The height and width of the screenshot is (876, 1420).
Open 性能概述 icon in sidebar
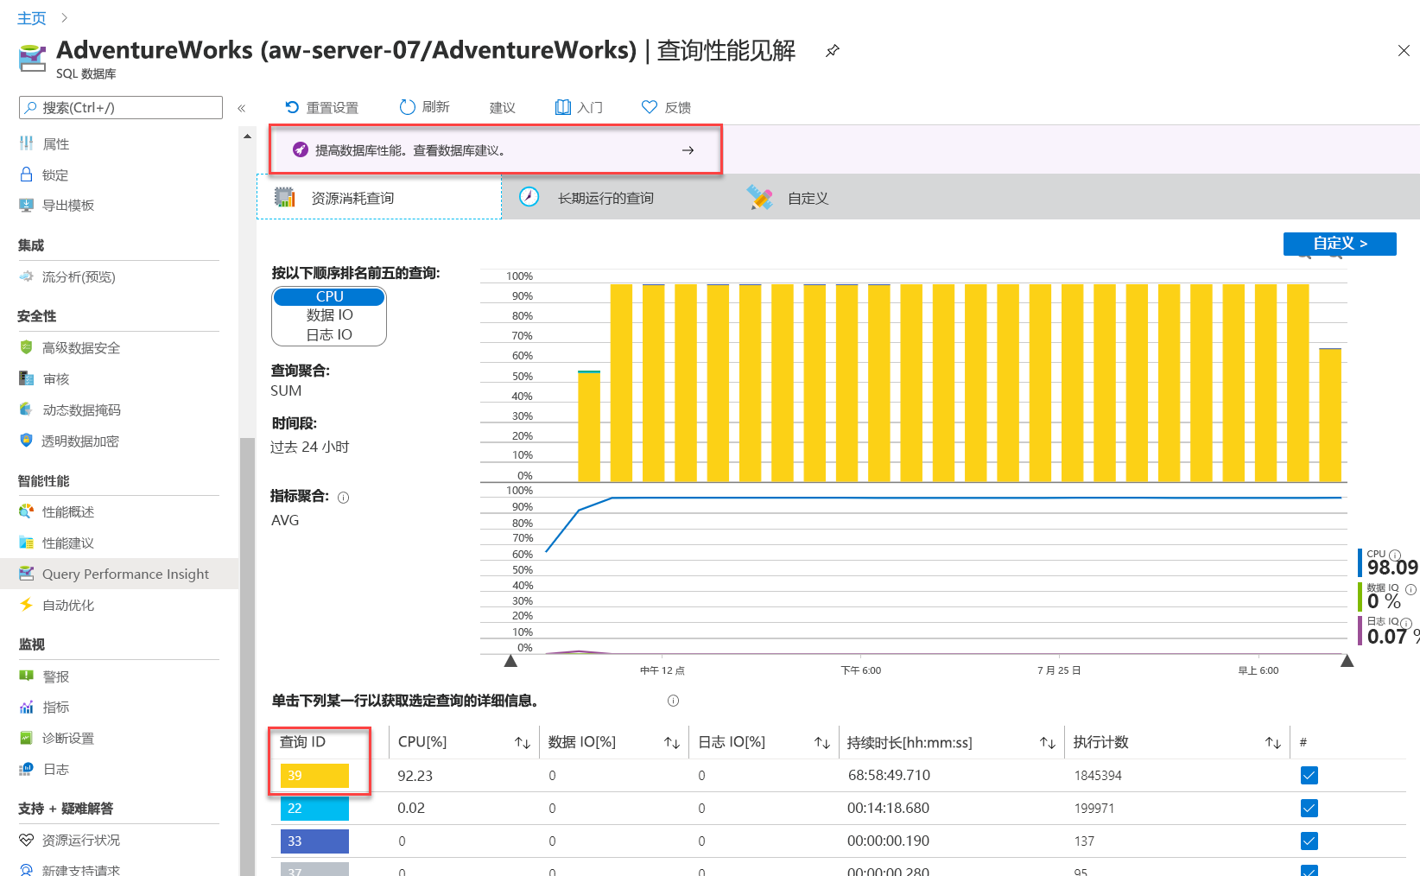pyautogui.click(x=27, y=511)
